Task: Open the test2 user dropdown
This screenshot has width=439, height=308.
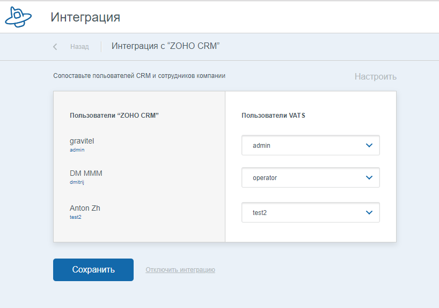Action: coord(311,212)
